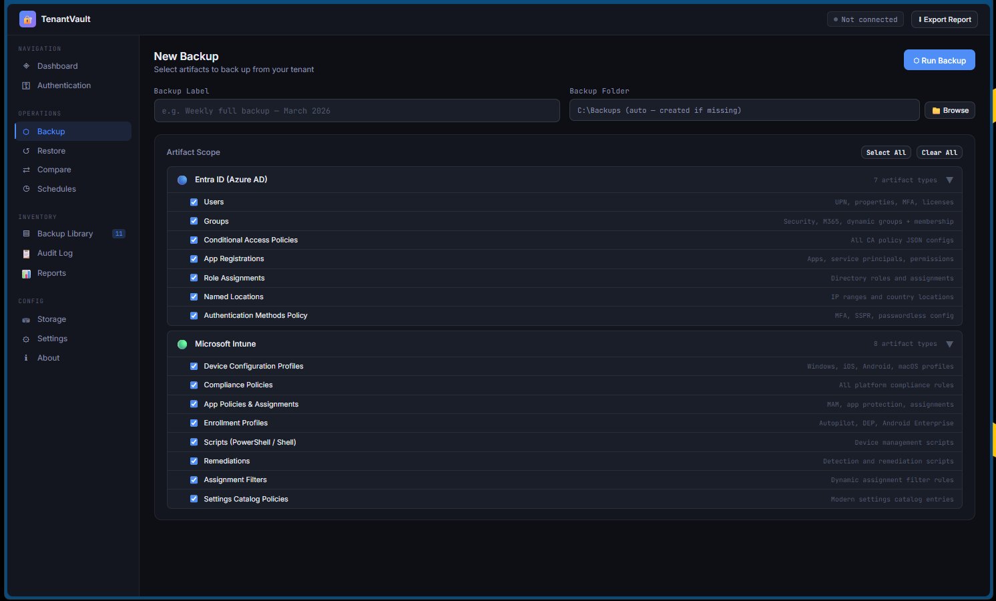Click the TenantVault lock logo icon
The image size is (996, 601).
click(x=27, y=19)
